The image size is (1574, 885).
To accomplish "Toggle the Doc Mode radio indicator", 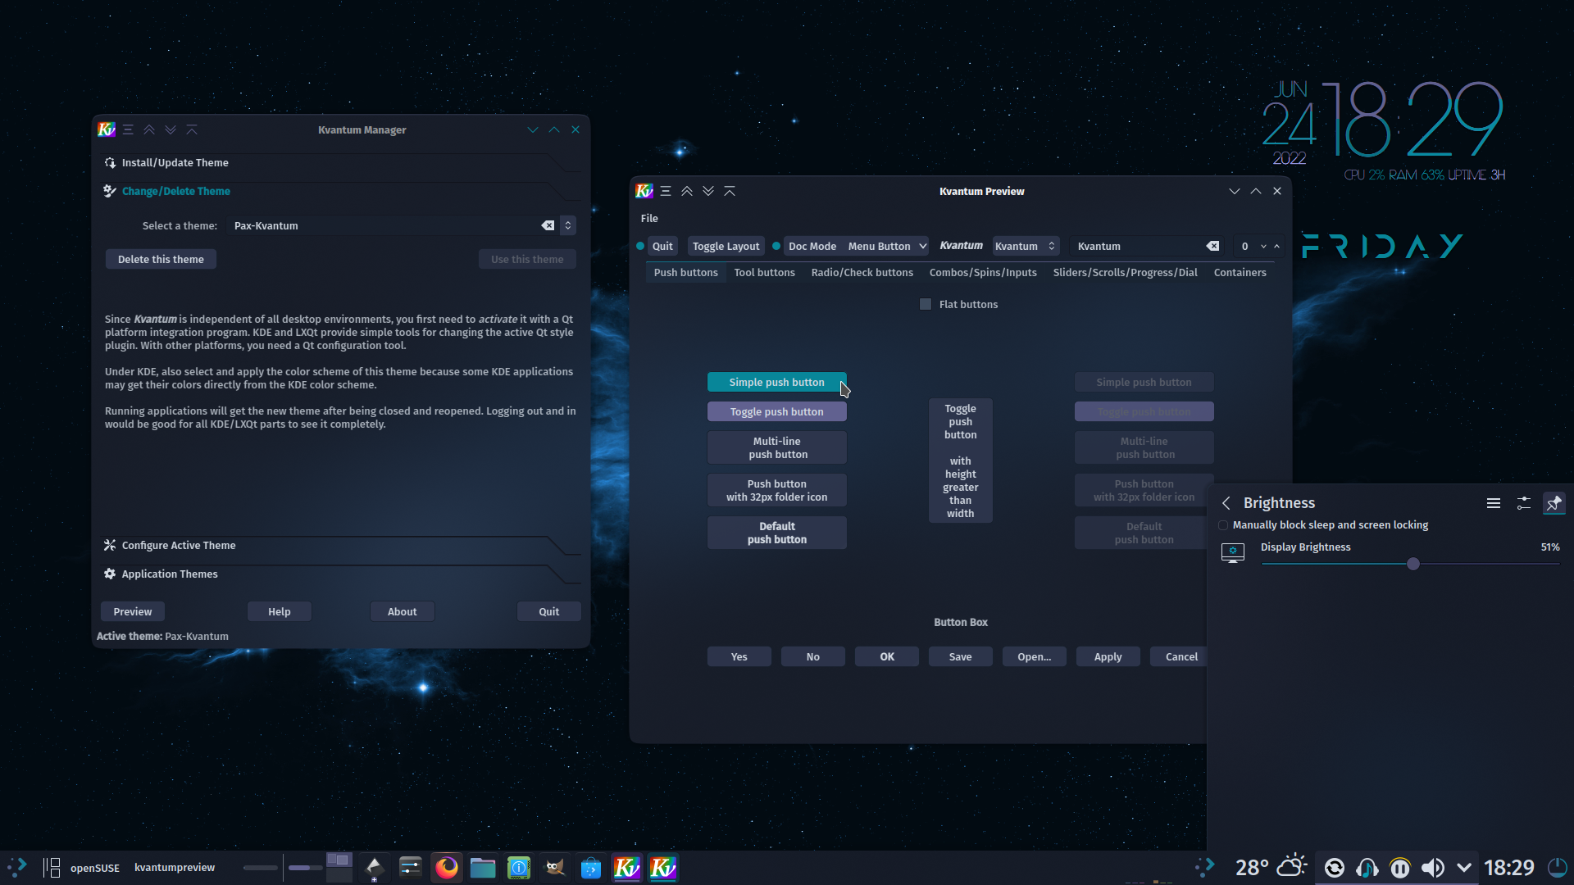I will point(776,246).
